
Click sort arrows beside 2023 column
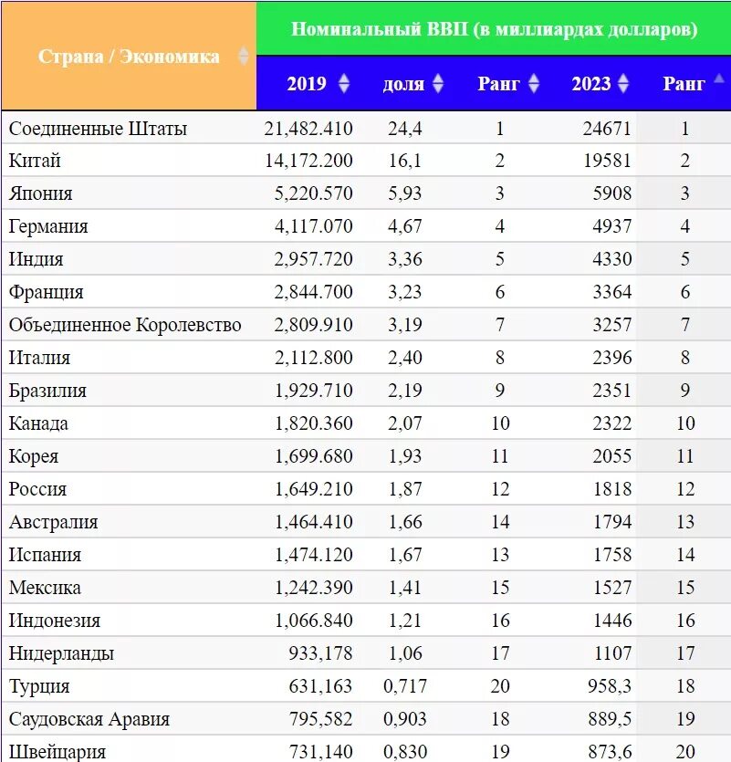(623, 84)
